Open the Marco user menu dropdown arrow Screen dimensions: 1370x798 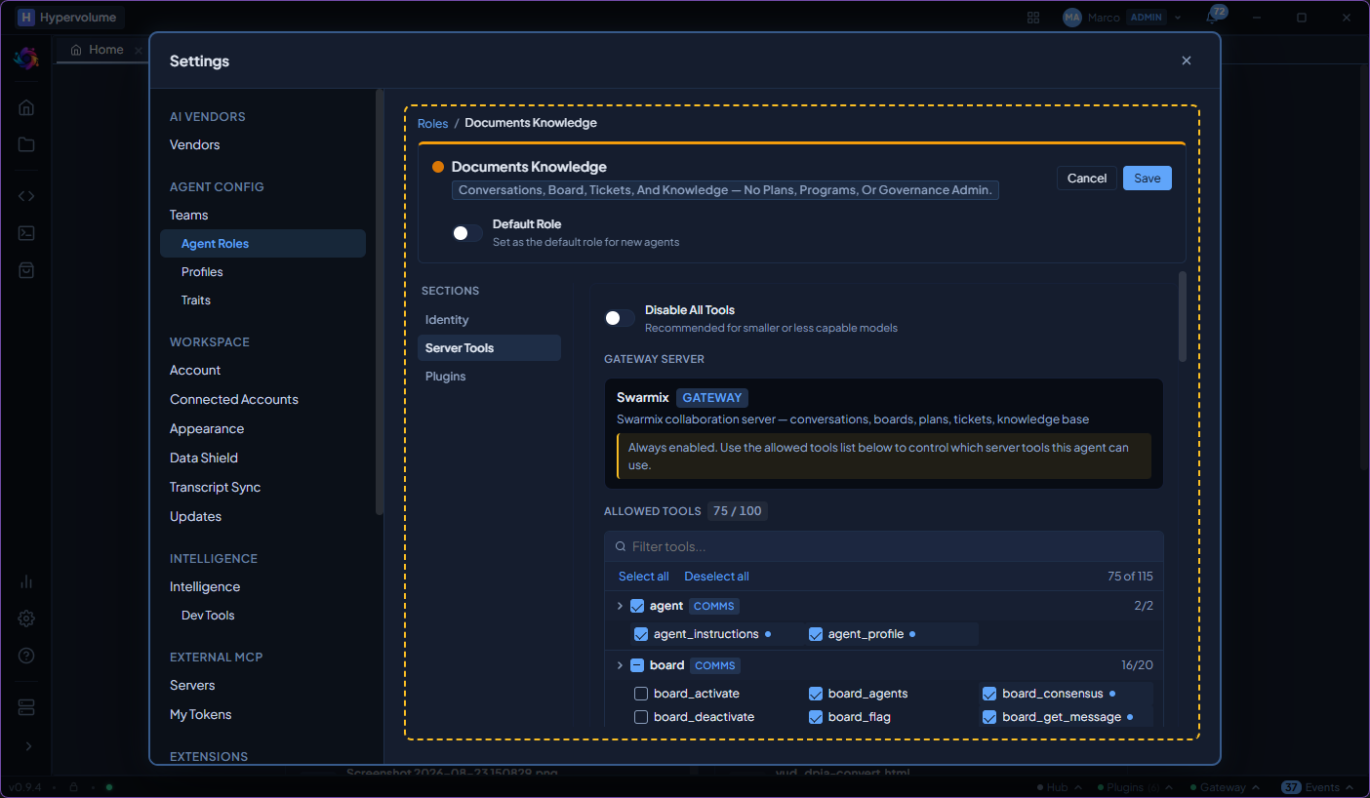(1178, 18)
